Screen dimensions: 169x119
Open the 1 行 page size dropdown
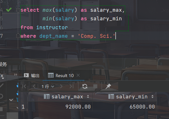48,86
